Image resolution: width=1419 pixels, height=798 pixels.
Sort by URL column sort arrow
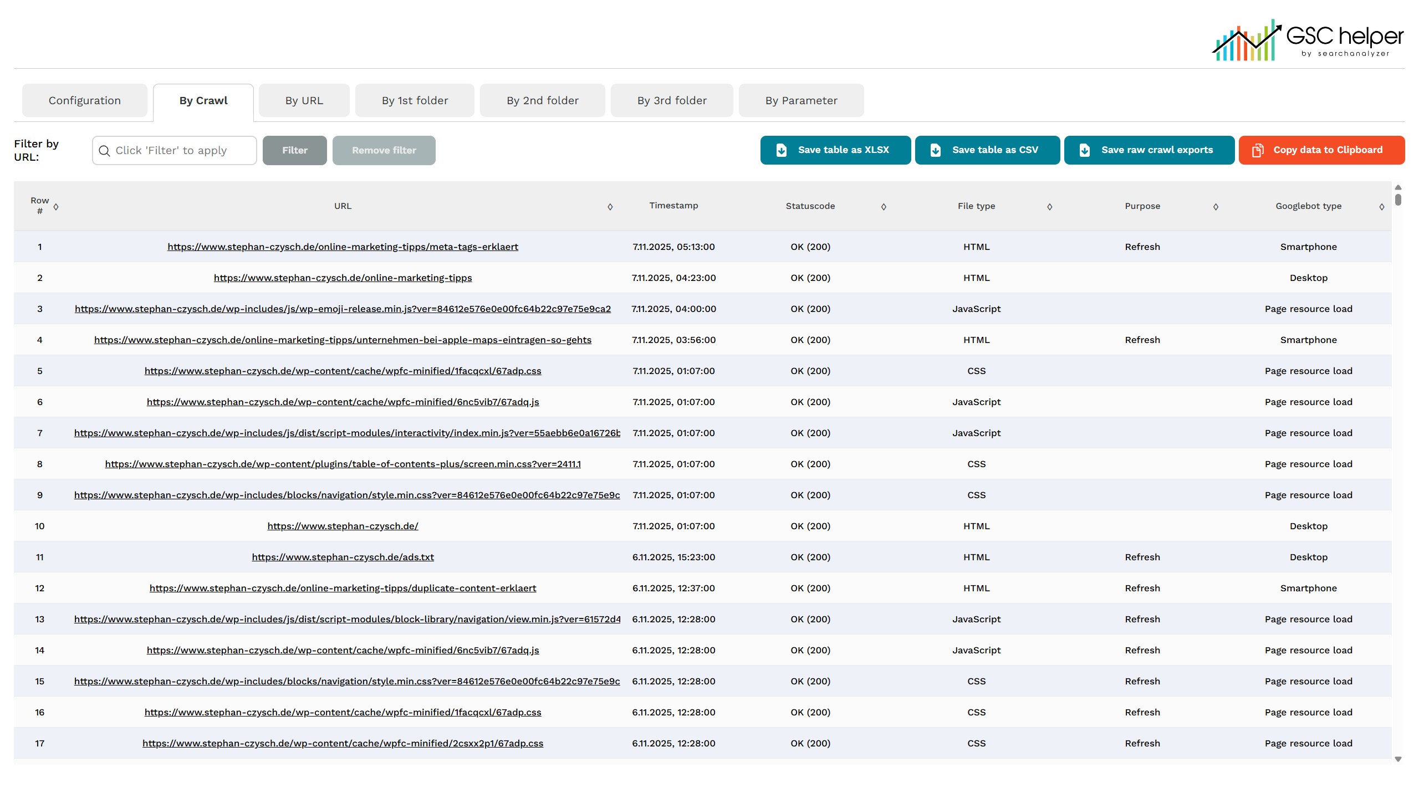point(610,207)
